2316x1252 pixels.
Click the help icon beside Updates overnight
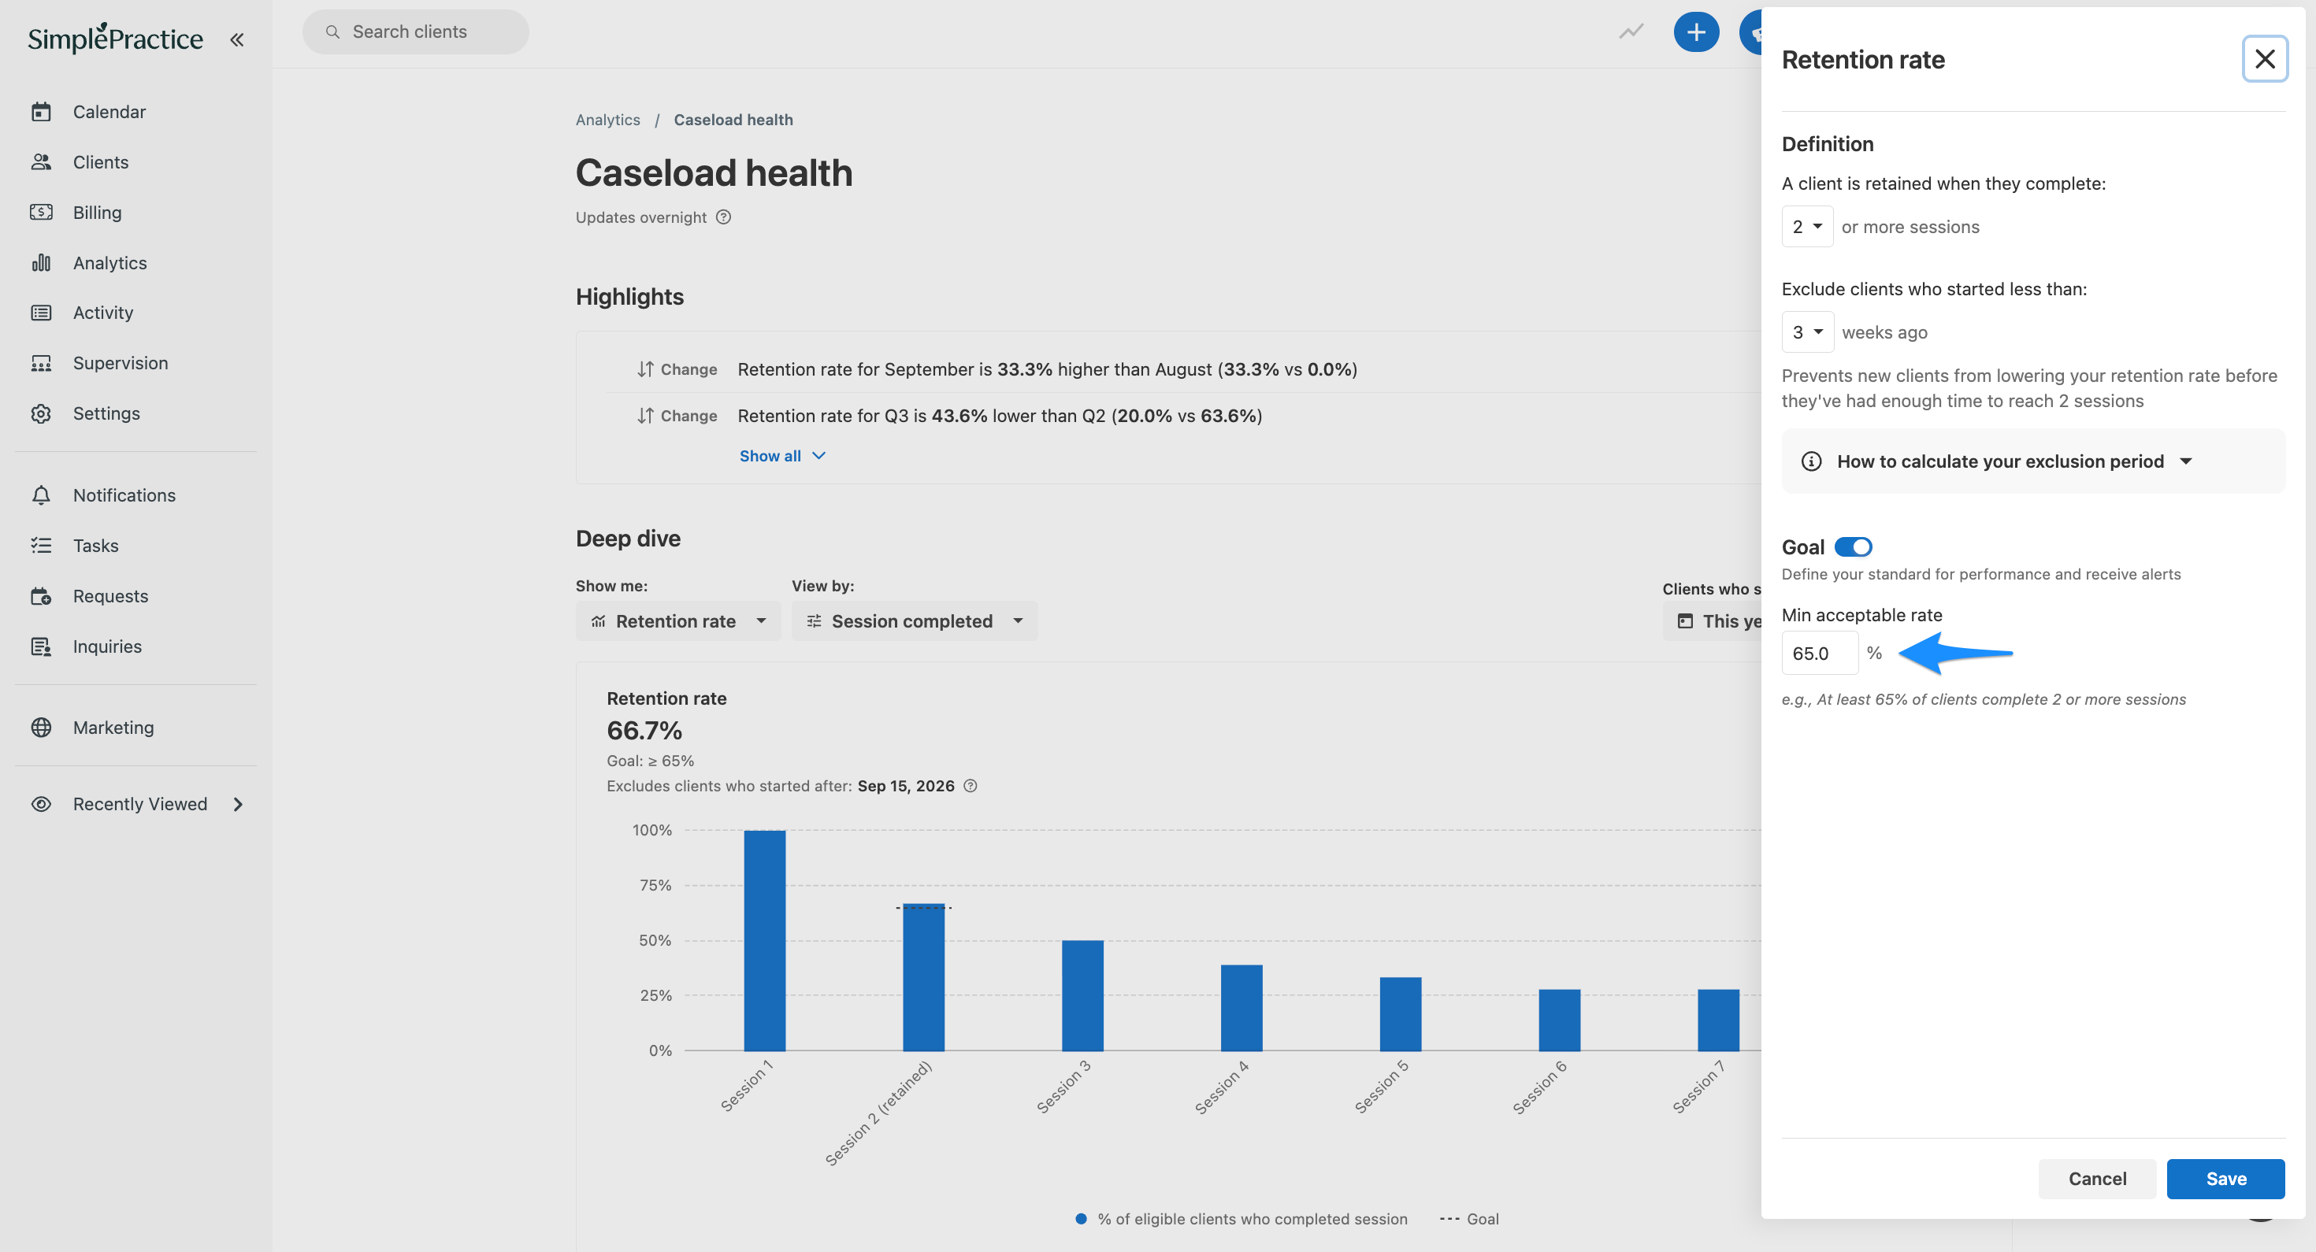pyautogui.click(x=723, y=217)
